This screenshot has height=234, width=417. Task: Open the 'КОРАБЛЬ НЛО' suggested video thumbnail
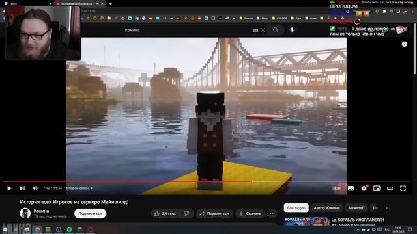pyautogui.click(x=307, y=222)
